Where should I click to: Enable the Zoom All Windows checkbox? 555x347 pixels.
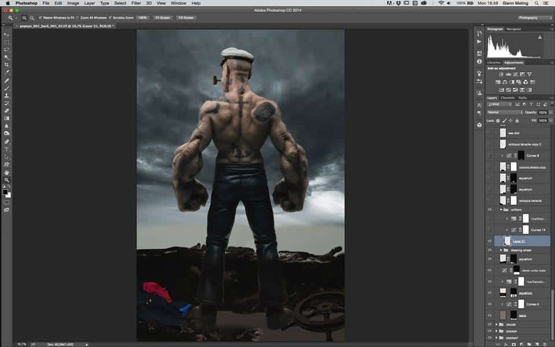click(77, 18)
